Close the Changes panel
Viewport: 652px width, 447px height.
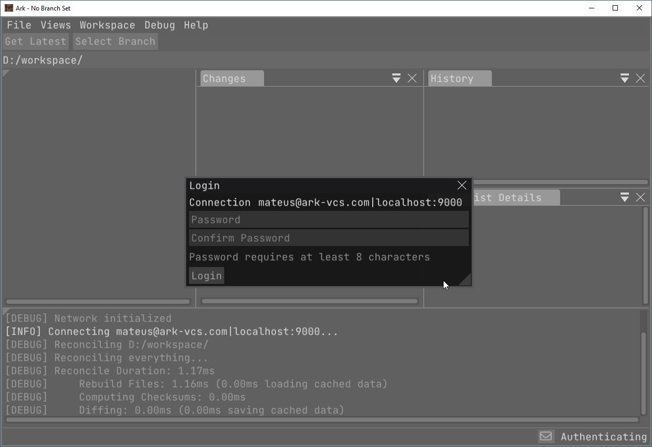412,79
